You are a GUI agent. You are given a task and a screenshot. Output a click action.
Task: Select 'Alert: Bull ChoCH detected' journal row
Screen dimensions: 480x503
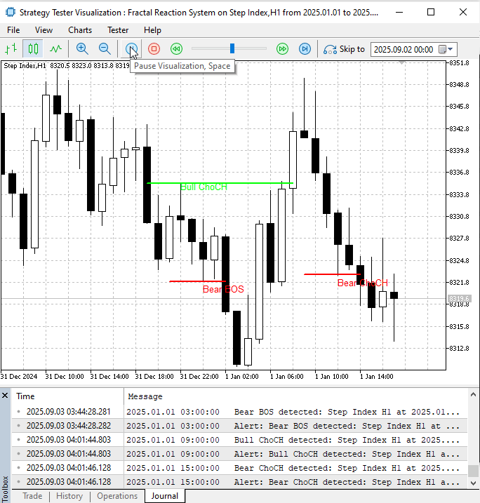tap(239, 454)
